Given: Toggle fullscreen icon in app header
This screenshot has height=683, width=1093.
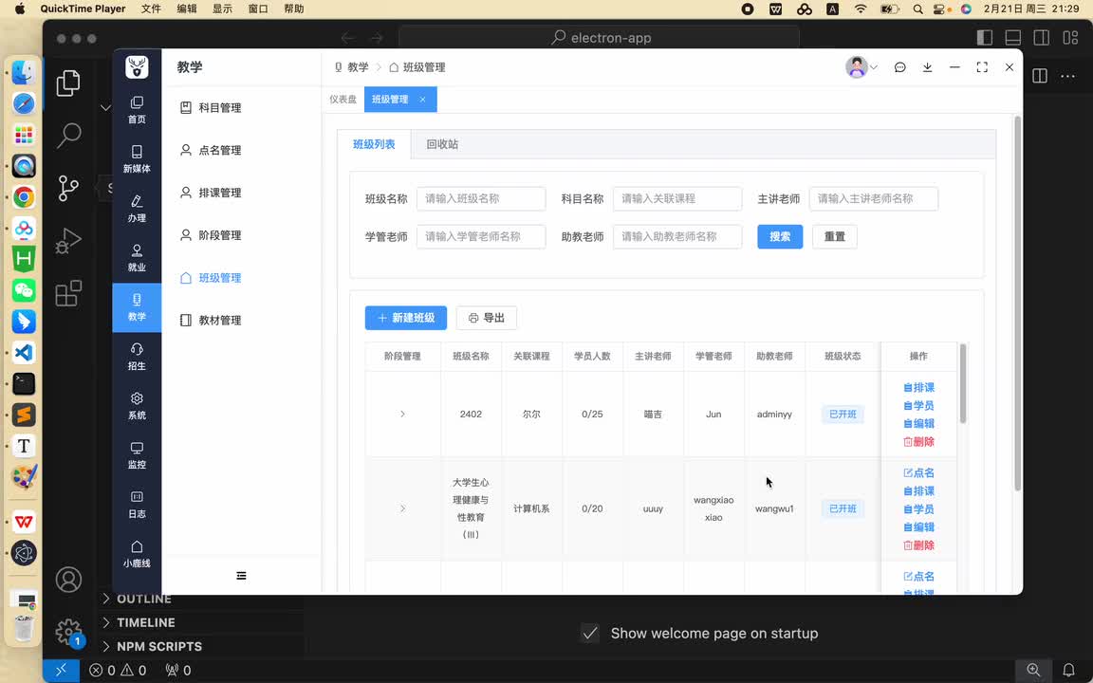Looking at the screenshot, I should (x=982, y=67).
